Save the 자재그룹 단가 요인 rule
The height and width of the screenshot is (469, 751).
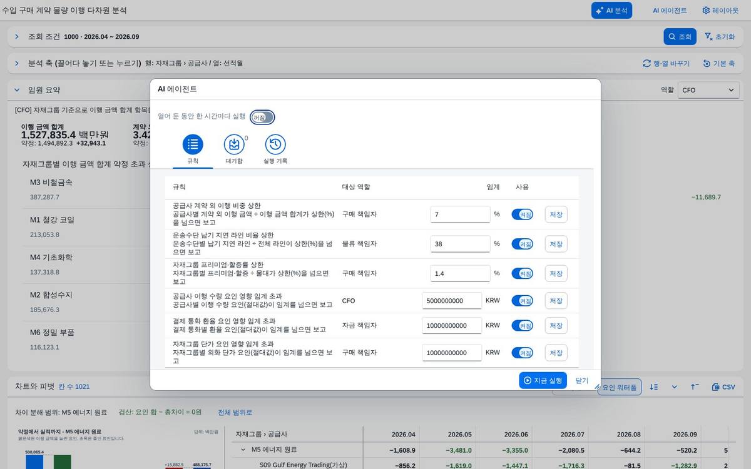(x=556, y=353)
